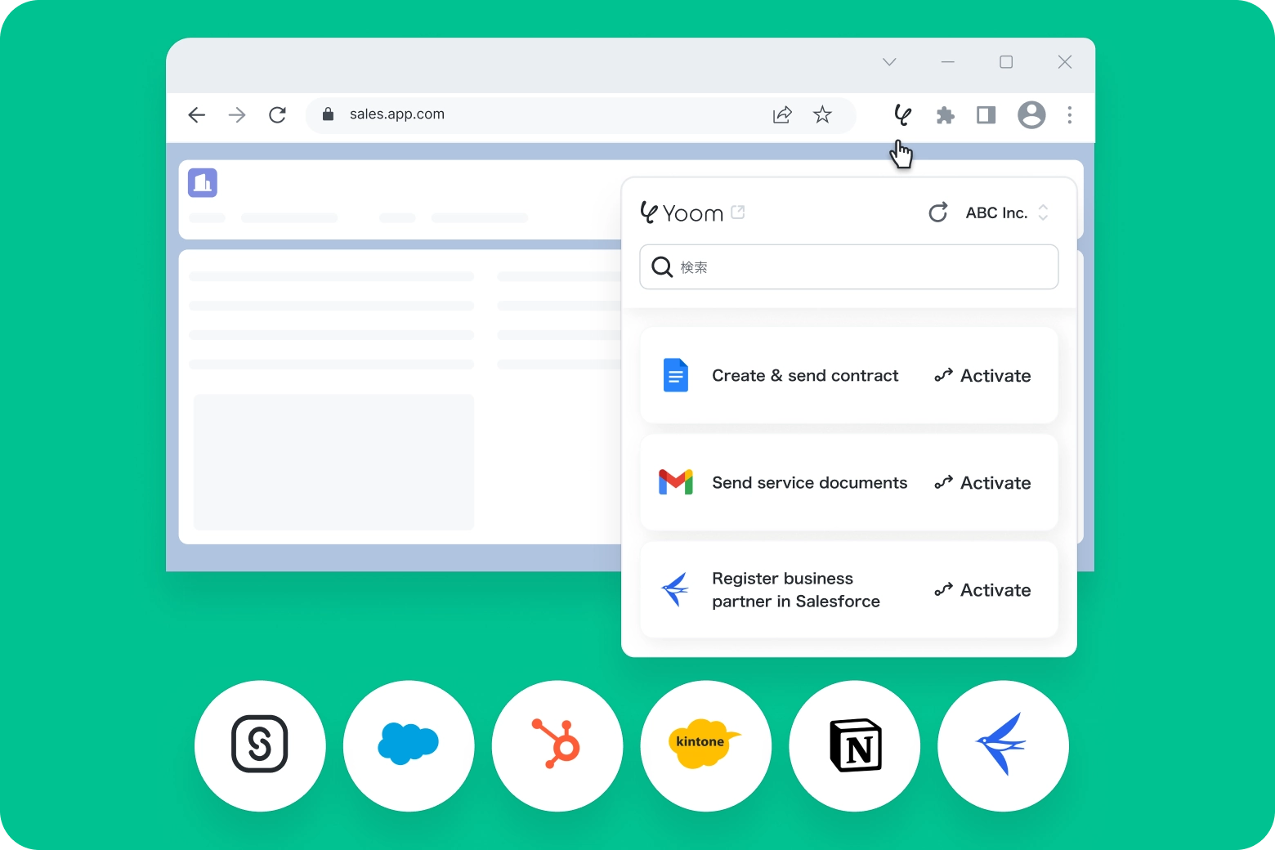1275x850 pixels.
Task: Activate the Send service documents flow
Action: click(983, 483)
